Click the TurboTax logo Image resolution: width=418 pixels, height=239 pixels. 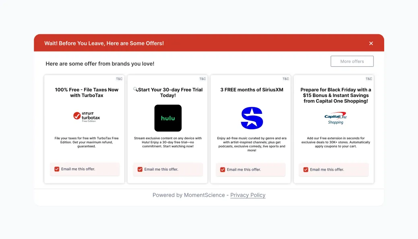pos(87,117)
